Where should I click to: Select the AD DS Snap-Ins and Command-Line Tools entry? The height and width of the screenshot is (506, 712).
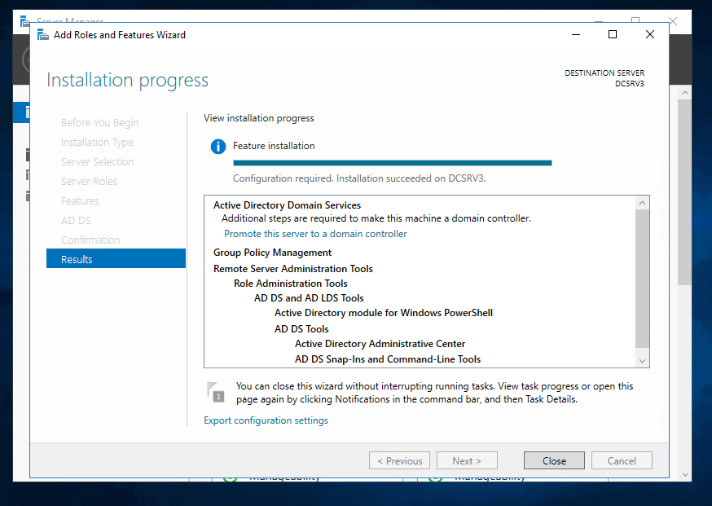pos(388,359)
